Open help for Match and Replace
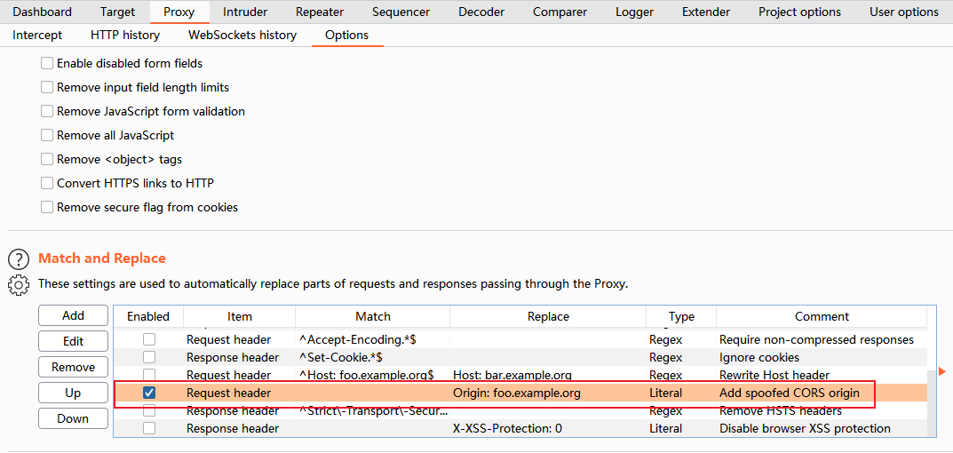 [19, 259]
